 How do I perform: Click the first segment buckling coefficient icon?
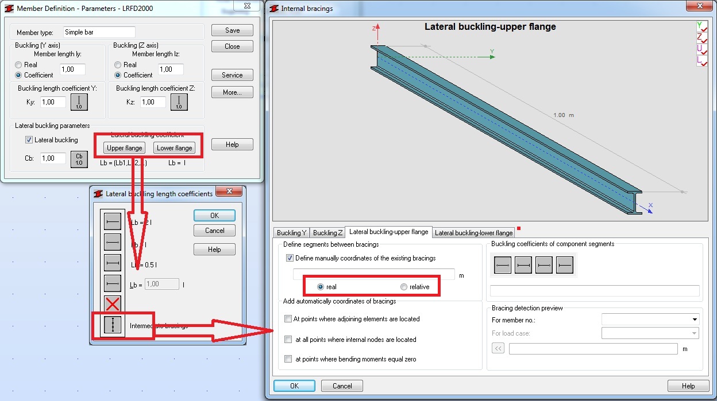point(503,264)
